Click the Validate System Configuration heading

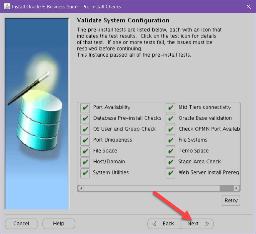(123, 20)
